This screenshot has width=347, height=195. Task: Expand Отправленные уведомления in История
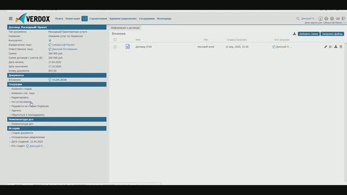(28, 137)
